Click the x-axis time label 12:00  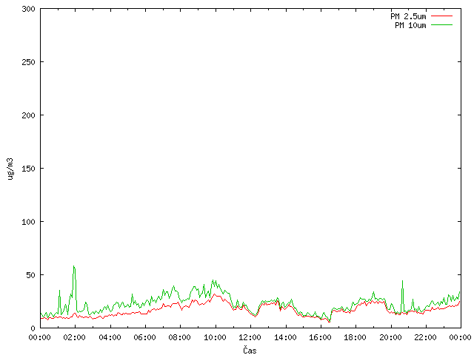pos(250,337)
